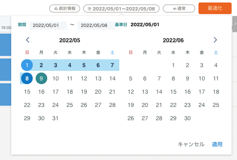Pick June 17 in the 2022/06 calendar
Viewport: 237px width, 160px height.
coord(202,92)
